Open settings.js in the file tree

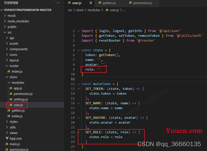click(x=21, y=99)
